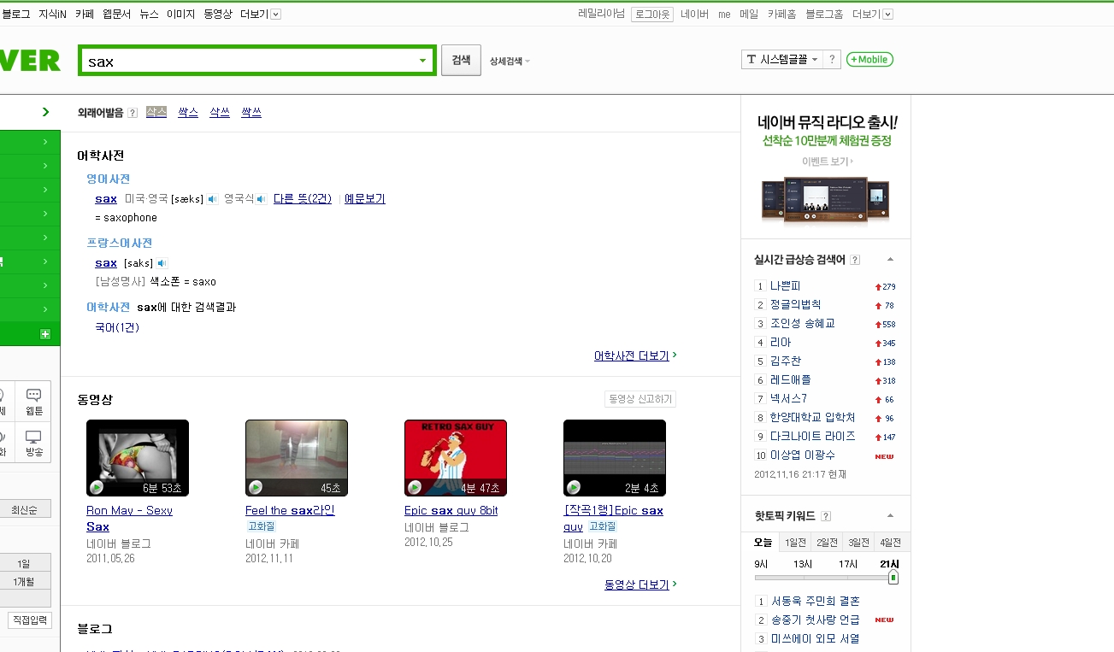The height and width of the screenshot is (652, 1114).
Task: Play the English [sæks] pronunciation audio
Action: click(x=212, y=199)
